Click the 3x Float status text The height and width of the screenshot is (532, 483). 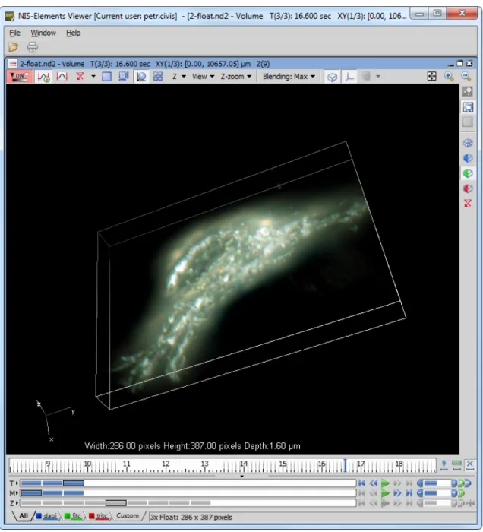pos(191,517)
